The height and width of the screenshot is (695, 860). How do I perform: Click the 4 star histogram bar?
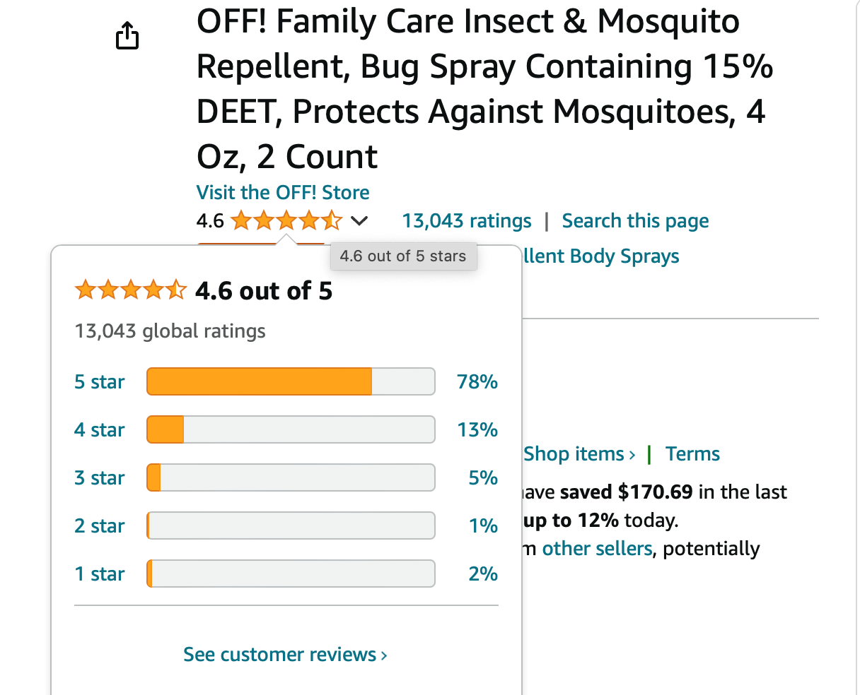[x=291, y=429]
